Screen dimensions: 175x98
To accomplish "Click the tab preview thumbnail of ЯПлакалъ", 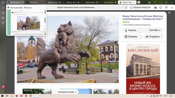I will tap(26, 22).
